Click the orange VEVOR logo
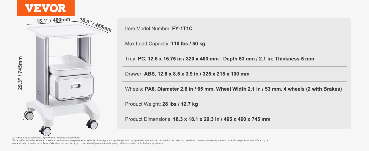The height and width of the screenshot is (151, 369). 46,8
